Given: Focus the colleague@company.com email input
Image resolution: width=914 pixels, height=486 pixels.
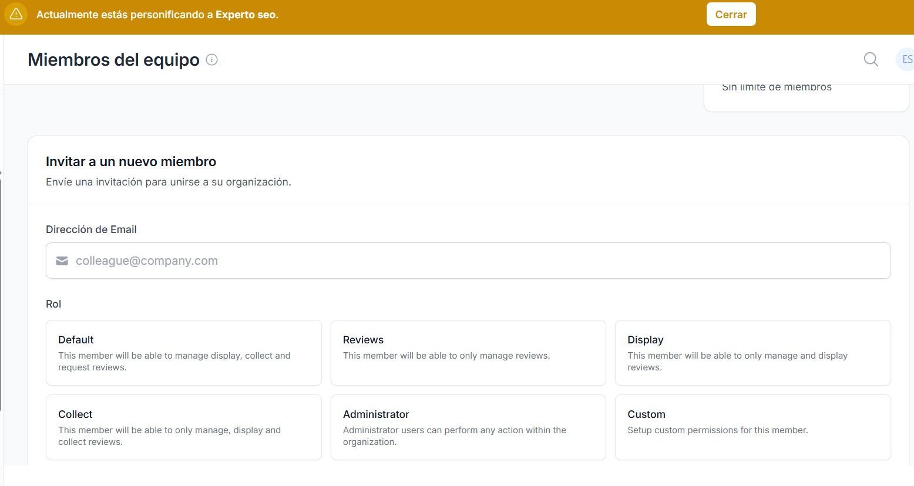Looking at the screenshot, I should 468,261.
